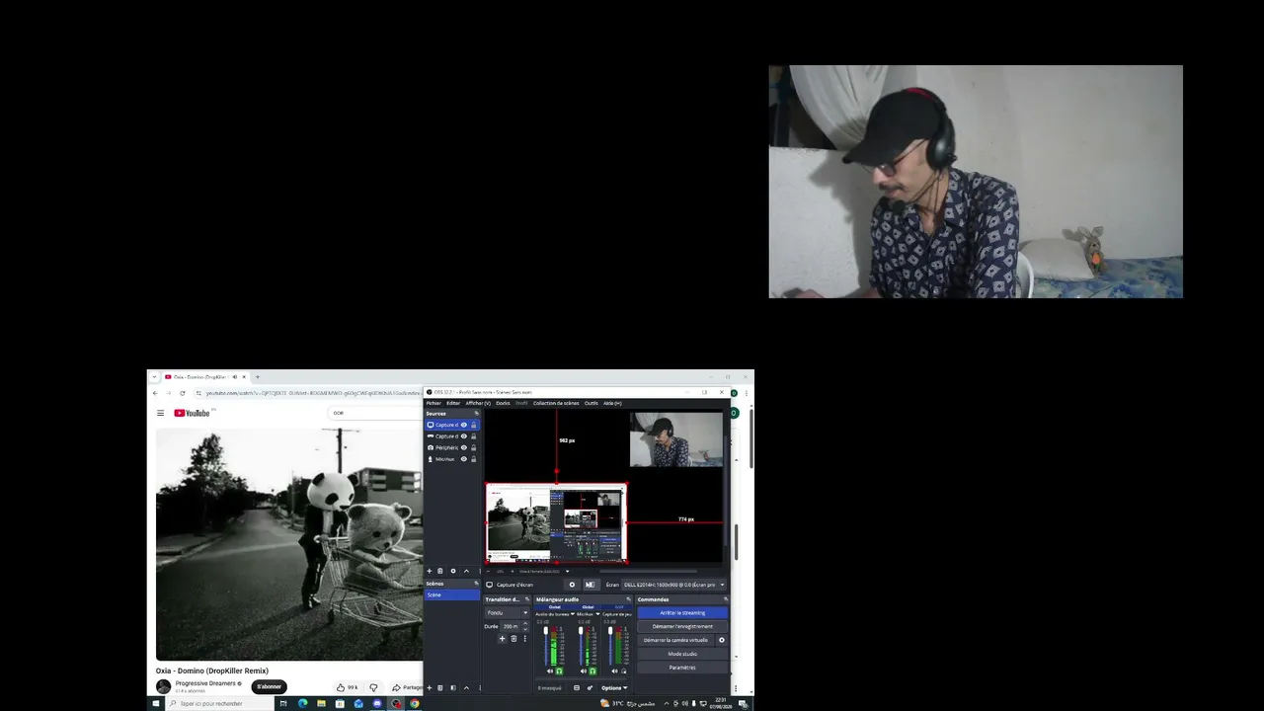Open selected source properties gear in Sources panel
1264x711 pixels.
(x=453, y=571)
